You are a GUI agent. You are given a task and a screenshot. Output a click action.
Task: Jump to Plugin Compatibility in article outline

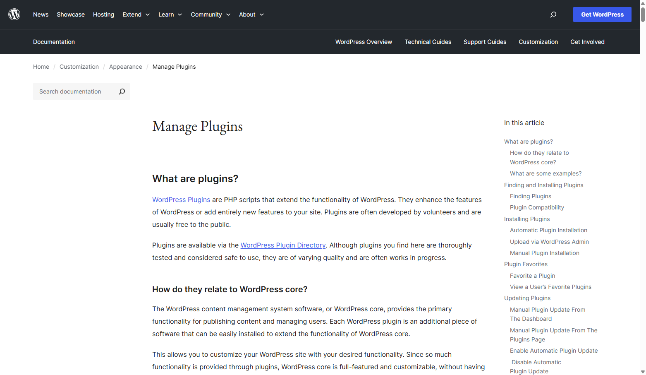(x=537, y=207)
